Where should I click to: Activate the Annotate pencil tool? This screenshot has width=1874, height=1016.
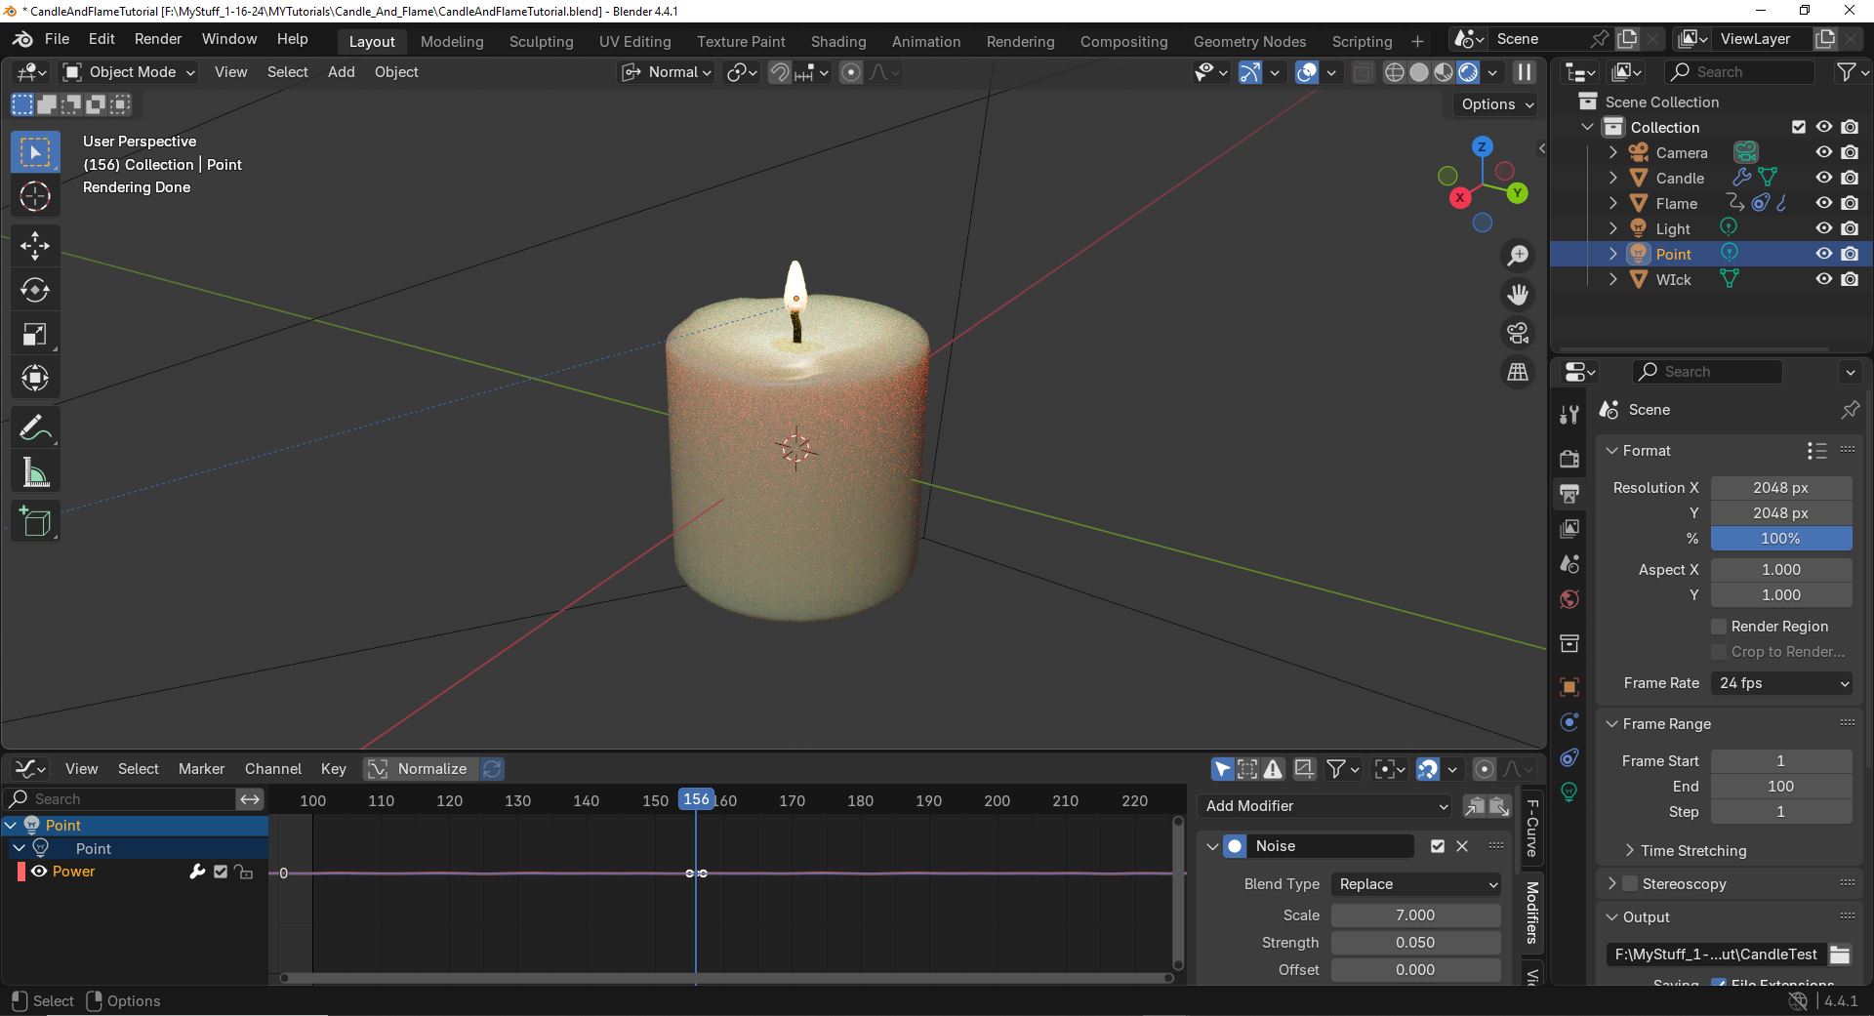click(35, 428)
